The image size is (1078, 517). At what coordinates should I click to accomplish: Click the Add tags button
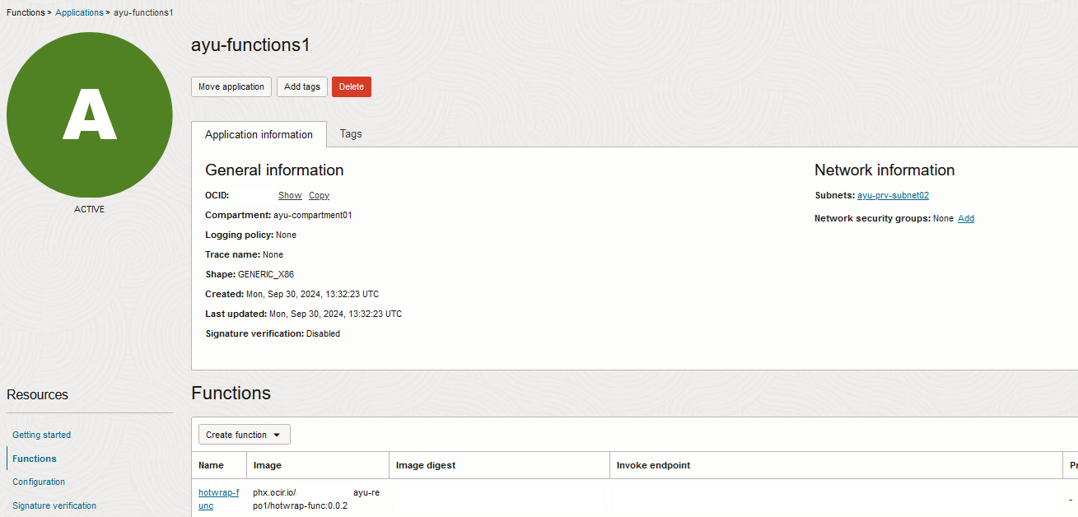point(301,86)
